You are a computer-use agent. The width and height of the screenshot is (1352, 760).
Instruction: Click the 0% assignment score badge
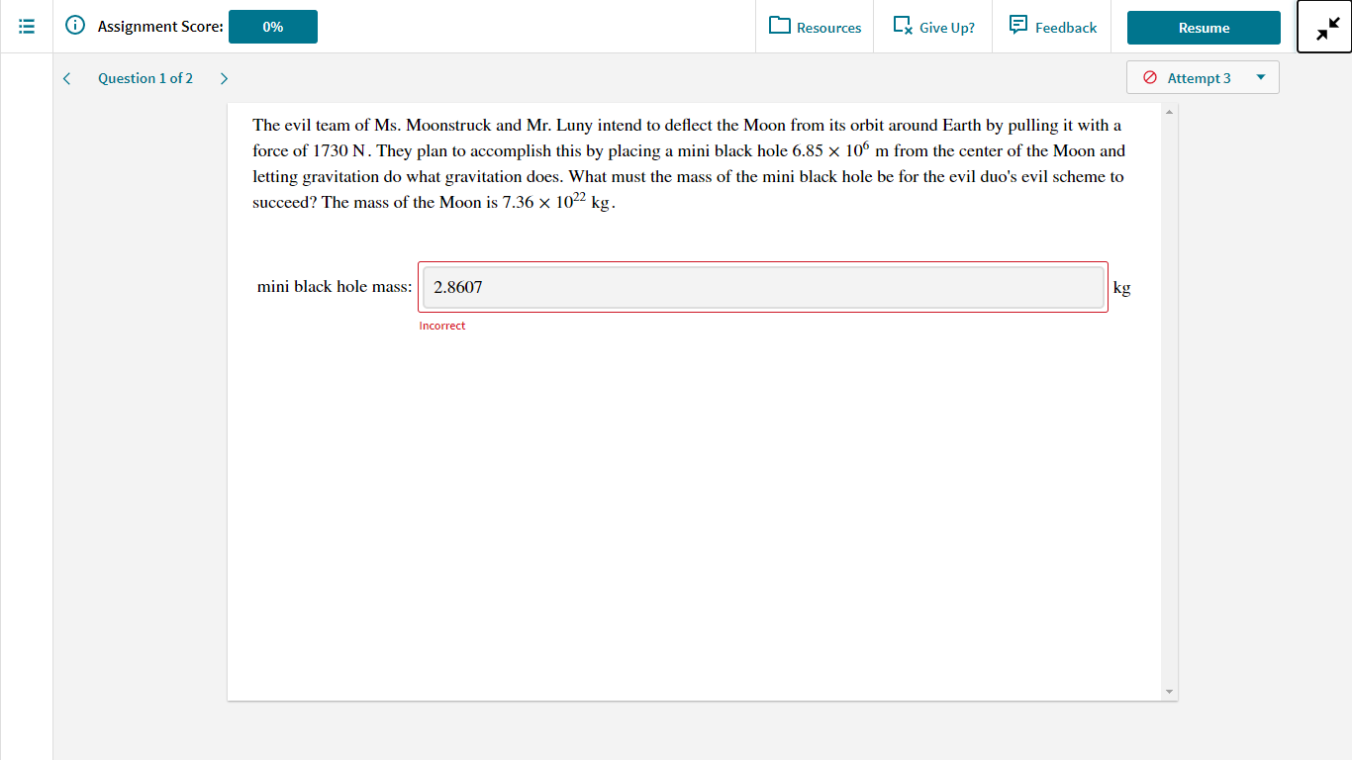pyautogui.click(x=272, y=27)
